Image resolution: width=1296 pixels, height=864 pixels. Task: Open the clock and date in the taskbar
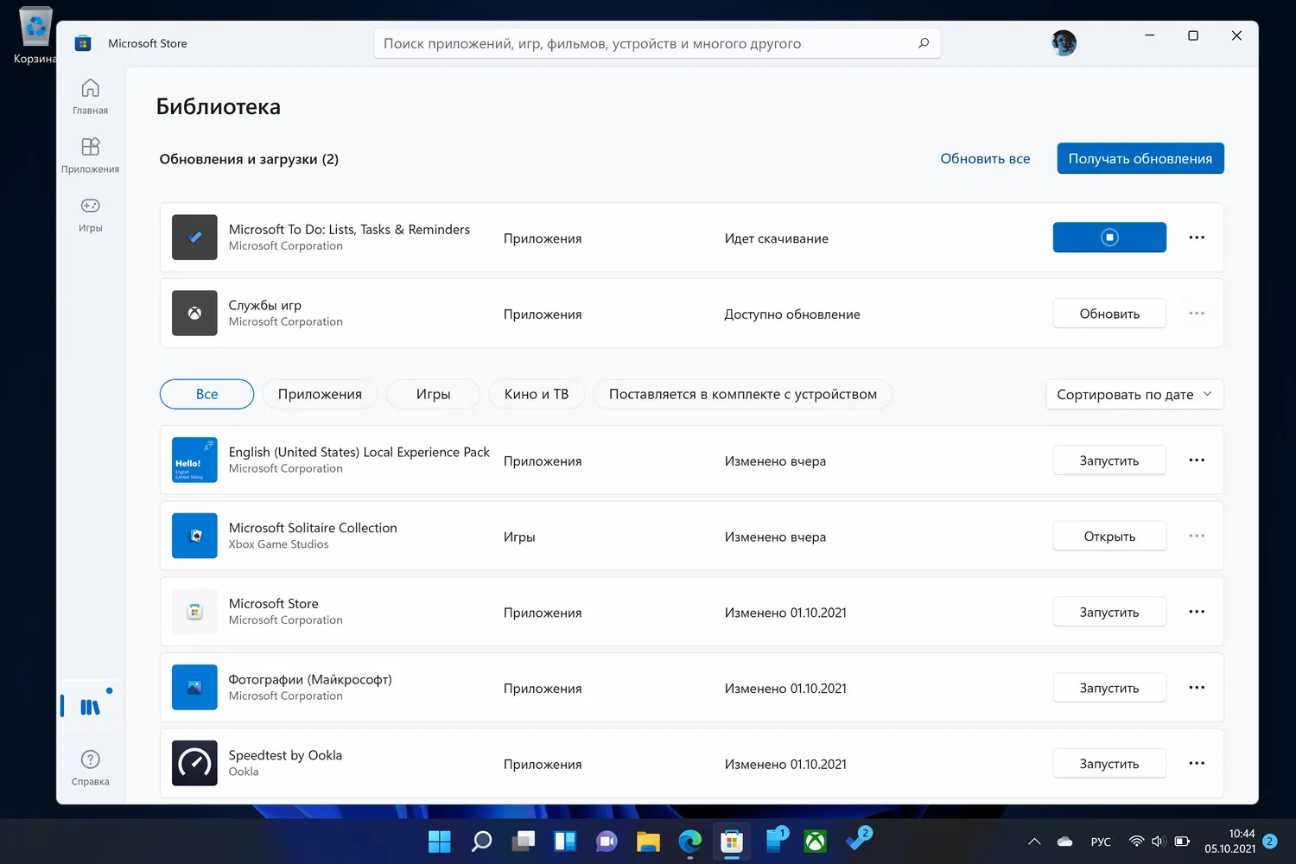(1229, 842)
